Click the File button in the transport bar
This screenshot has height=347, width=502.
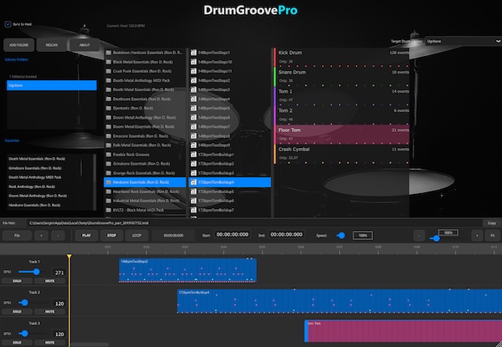coord(17,236)
